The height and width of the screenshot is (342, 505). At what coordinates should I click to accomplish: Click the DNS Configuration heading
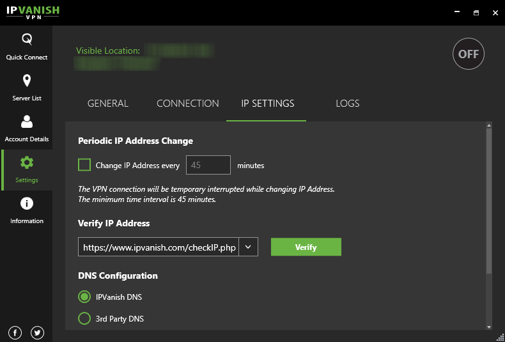click(x=118, y=276)
